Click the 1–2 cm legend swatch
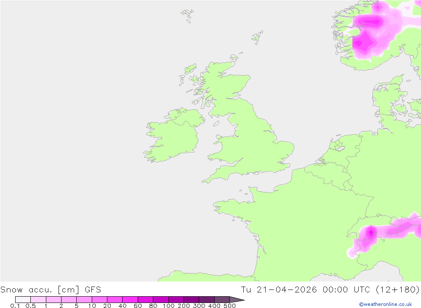Screen dimensions: 421x308 (54, 300)
